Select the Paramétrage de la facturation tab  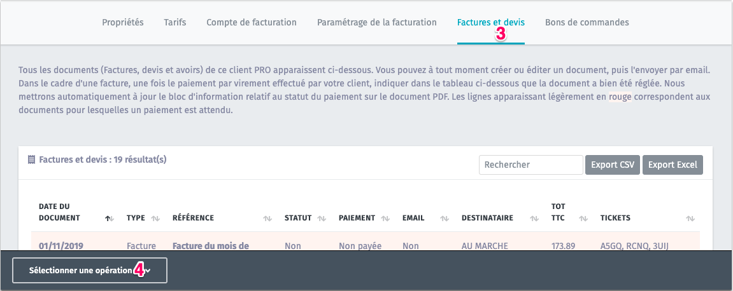click(377, 22)
